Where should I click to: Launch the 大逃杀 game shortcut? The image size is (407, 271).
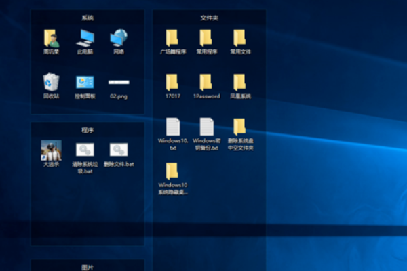pos(51,150)
